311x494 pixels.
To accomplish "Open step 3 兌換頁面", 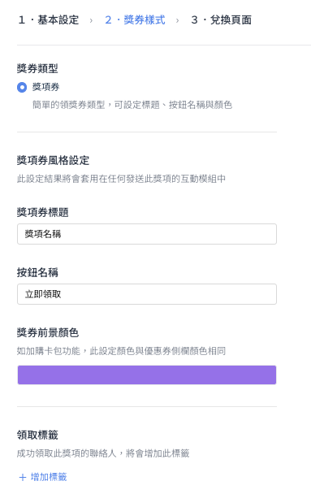I will [222, 19].
